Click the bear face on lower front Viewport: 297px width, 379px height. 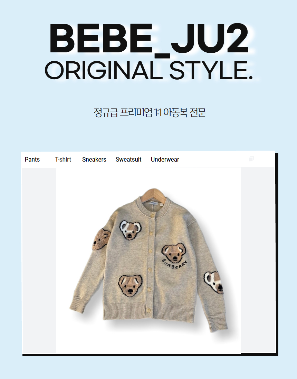130,286
